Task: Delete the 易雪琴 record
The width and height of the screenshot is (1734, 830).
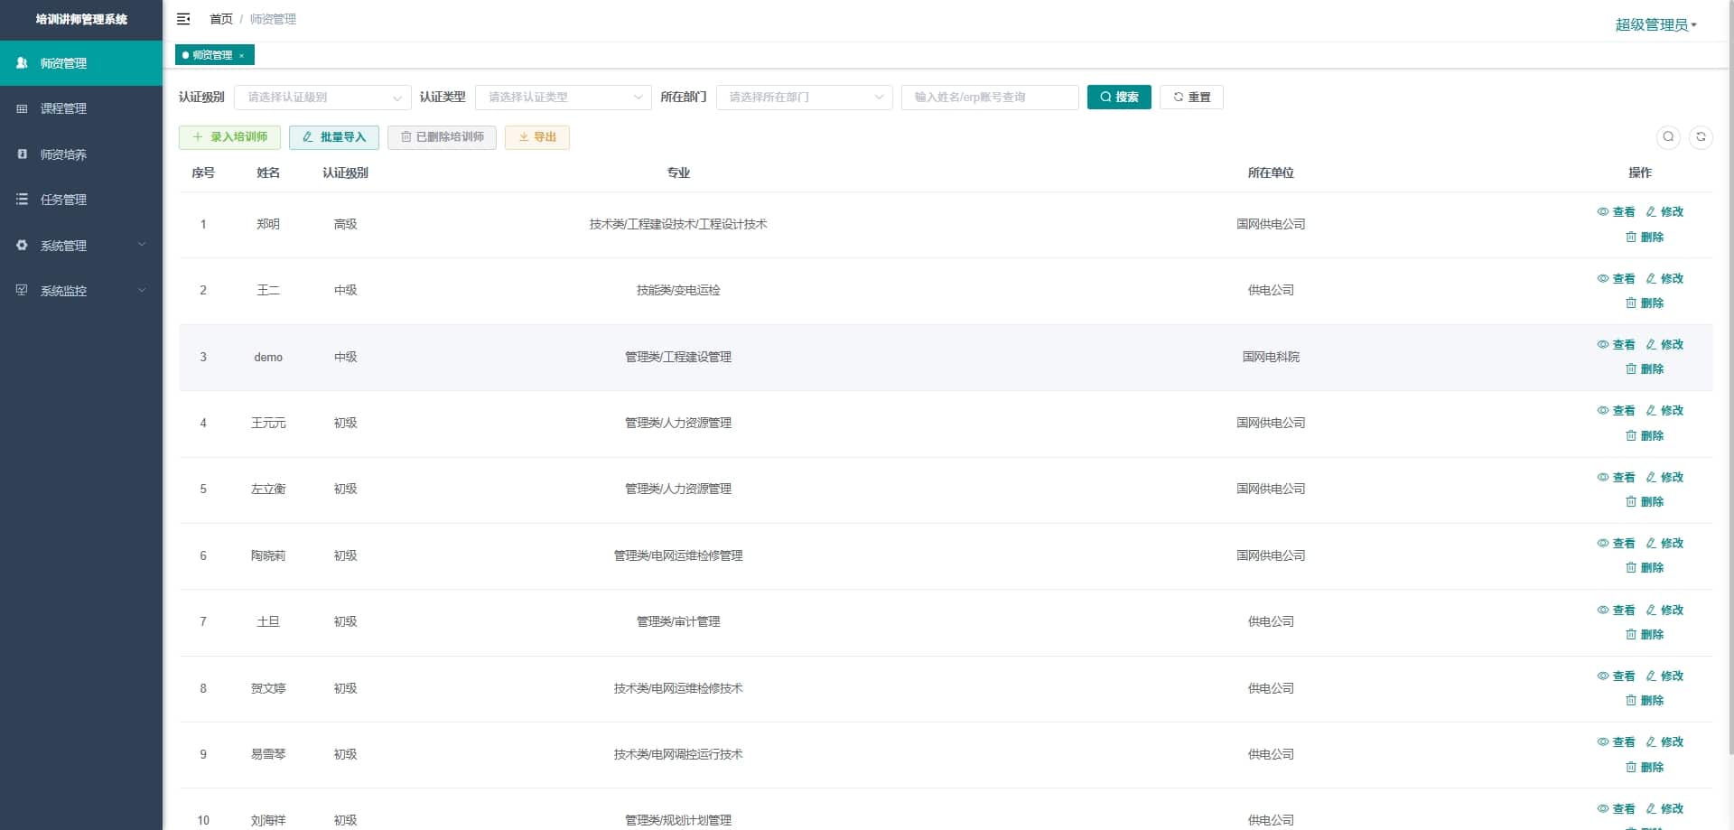Action: pyautogui.click(x=1645, y=768)
